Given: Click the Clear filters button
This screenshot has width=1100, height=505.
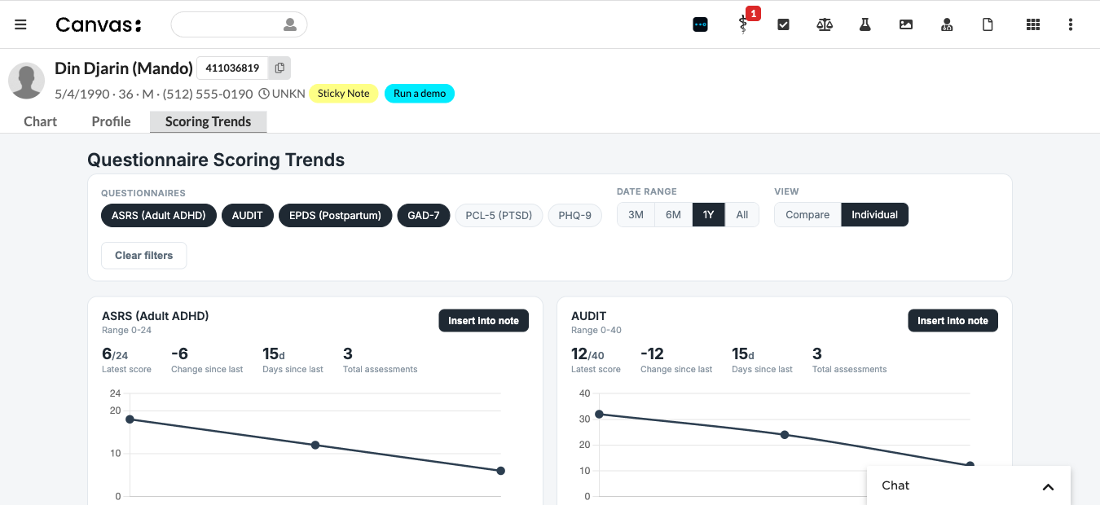Looking at the screenshot, I should click(x=144, y=255).
